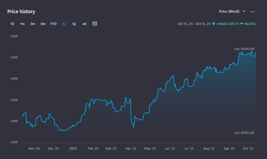The width and height of the screenshot is (267, 159).
Task: Select the YTD range option
Action: click(53, 24)
